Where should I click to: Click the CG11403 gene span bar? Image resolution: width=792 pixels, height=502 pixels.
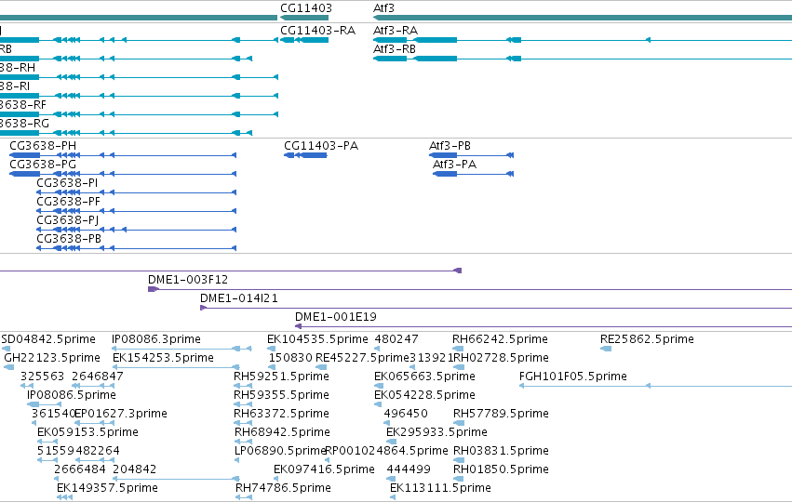click(x=304, y=18)
